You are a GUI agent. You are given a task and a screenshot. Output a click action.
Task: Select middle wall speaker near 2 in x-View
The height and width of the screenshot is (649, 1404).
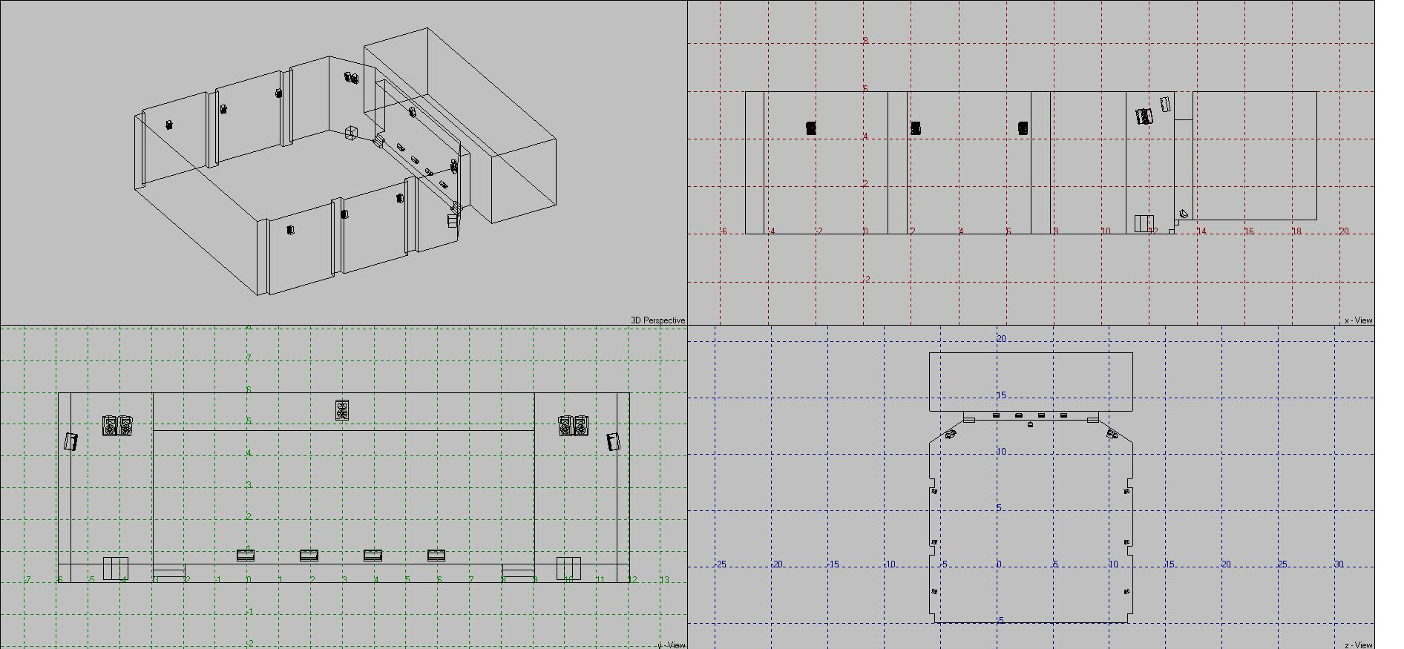pyautogui.click(x=916, y=128)
